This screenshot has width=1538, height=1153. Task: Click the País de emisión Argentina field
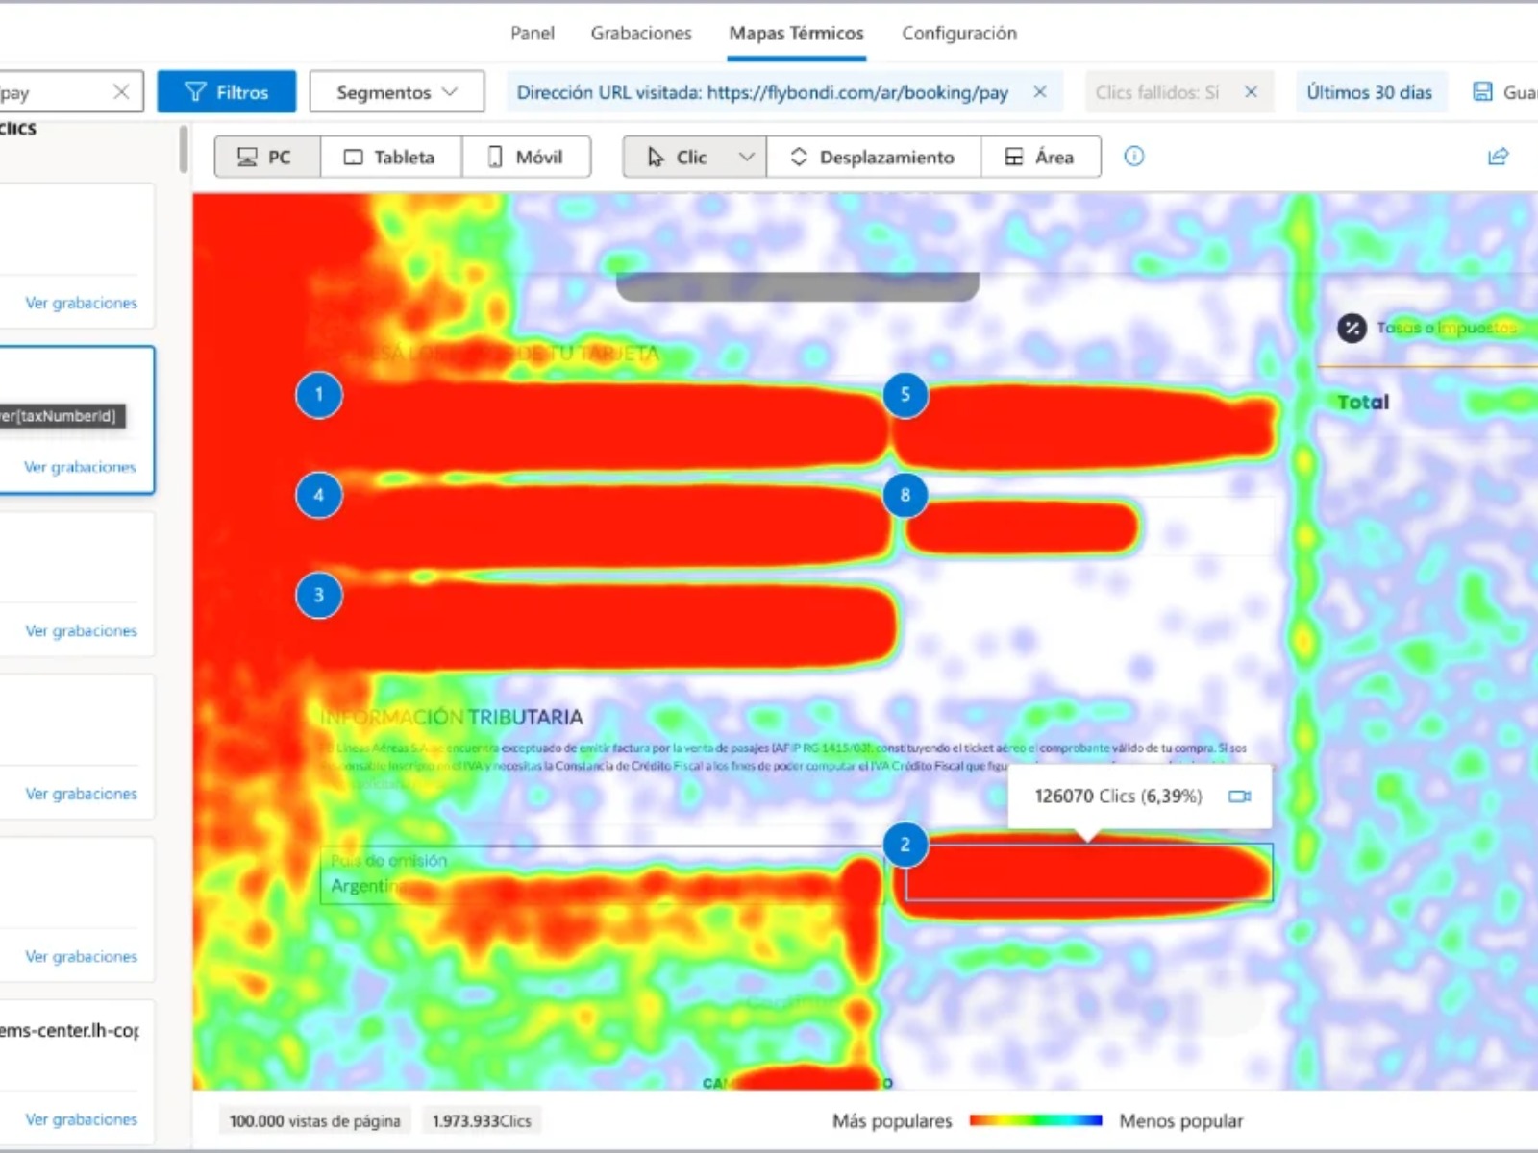pyautogui.click(x=602, y=875)
